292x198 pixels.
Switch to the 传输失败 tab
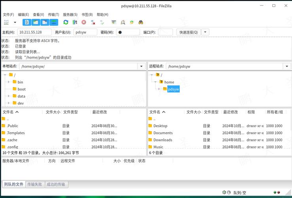point(35,185)
